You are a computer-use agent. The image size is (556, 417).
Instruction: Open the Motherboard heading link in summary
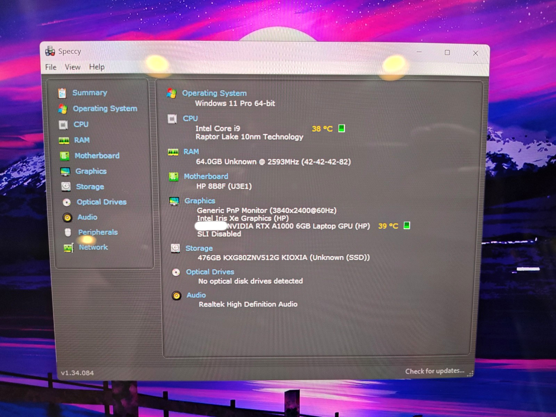point(206,176)
